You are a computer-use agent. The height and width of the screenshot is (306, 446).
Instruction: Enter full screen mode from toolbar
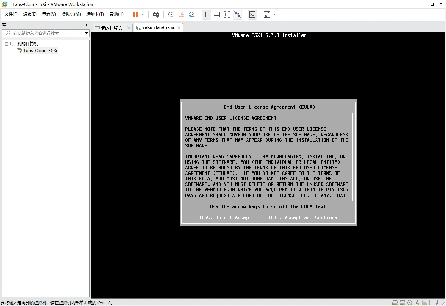tap(227, 14)
